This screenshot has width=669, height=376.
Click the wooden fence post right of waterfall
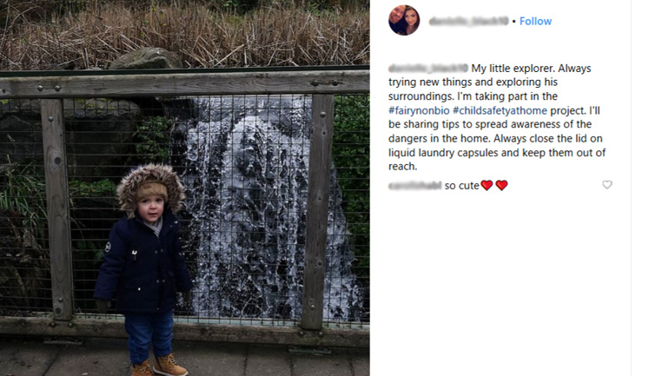click(317, 211)
